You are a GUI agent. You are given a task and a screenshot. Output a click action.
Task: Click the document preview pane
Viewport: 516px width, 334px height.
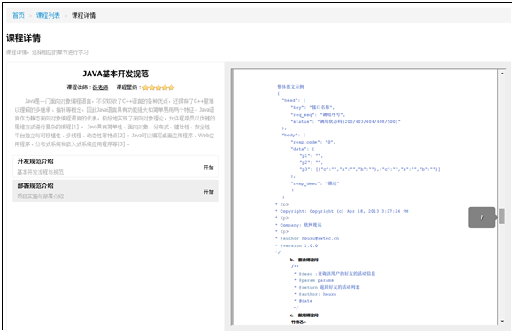365,197
